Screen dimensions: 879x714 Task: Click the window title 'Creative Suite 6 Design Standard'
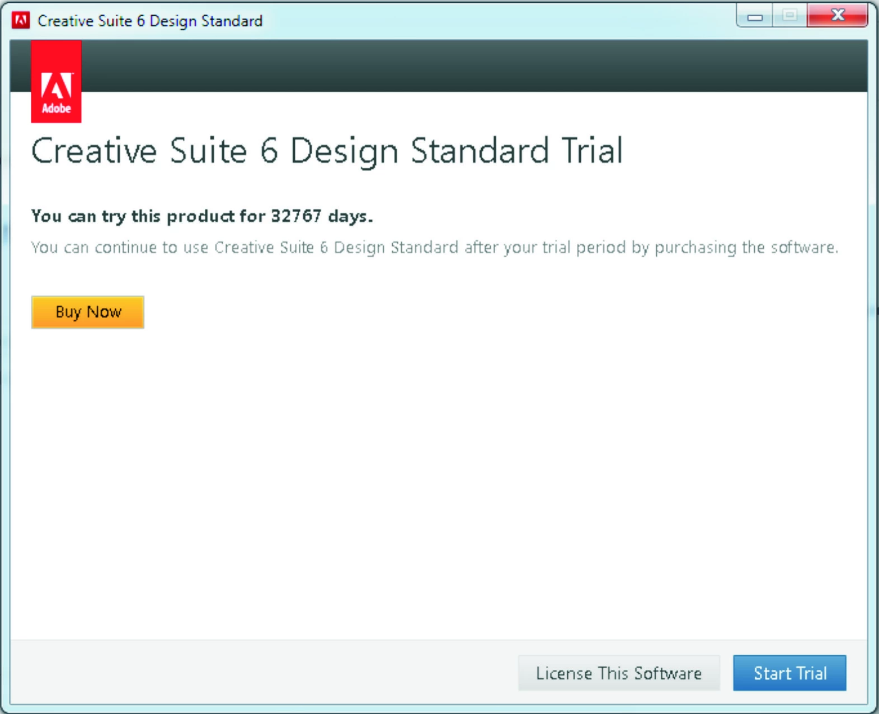pyautogui.click(x=150, y=21)
